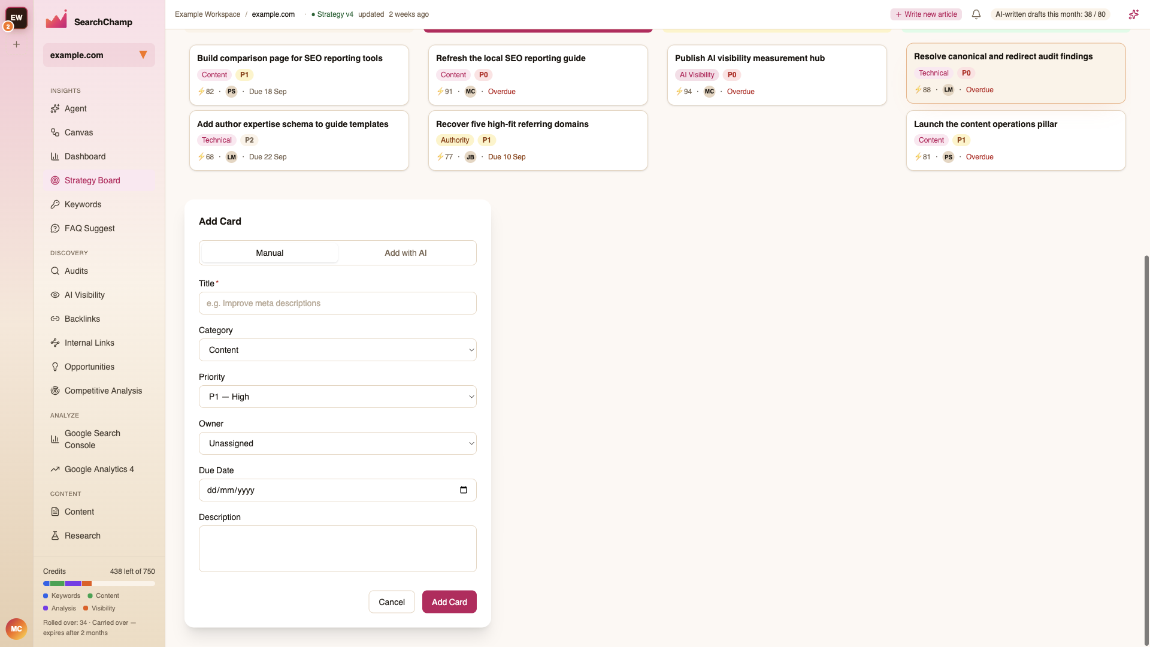Switch to the Add with AI tab
The width and height of the screenshot is (1150, 647).
pyautogui.click(x=405, y=253)
